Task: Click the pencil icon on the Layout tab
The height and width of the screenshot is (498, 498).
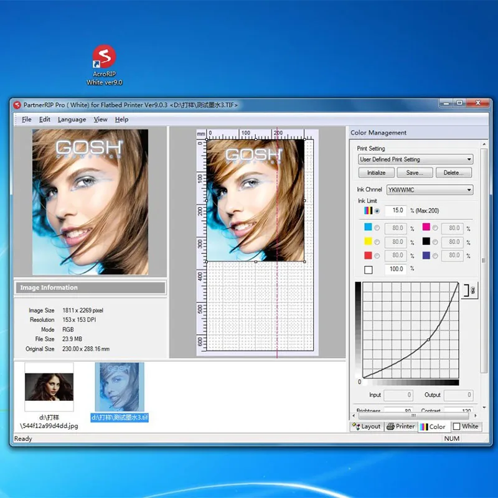Action: click(x=355, y=426)
